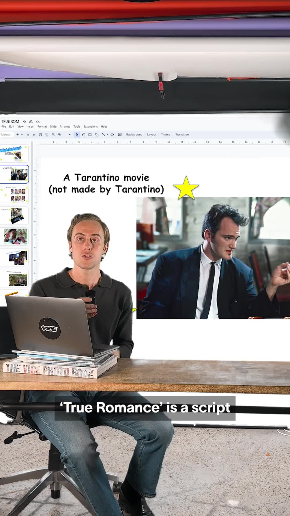Click the zoom magnifier icon
The height and width of the screenshot is (516, 290).
coord(53,135)
